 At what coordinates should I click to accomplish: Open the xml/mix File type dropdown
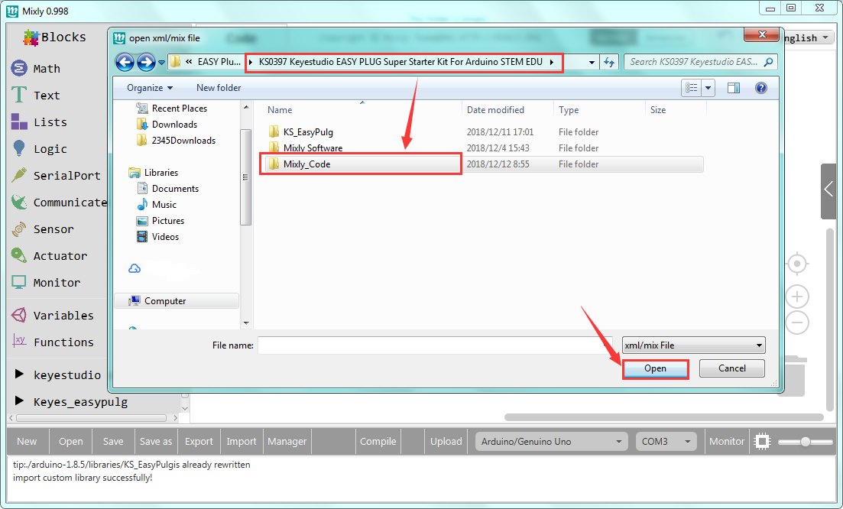(693, 345)
